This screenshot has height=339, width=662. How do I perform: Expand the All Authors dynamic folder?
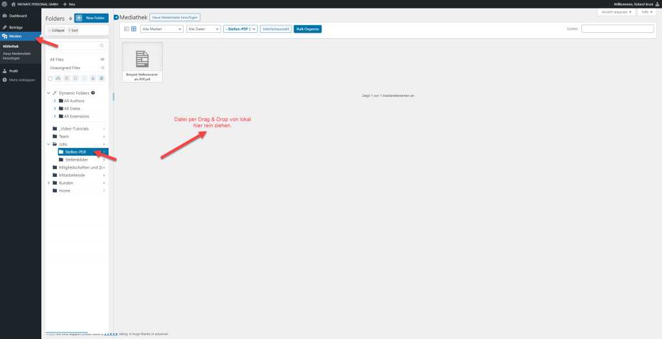(54, 101)
